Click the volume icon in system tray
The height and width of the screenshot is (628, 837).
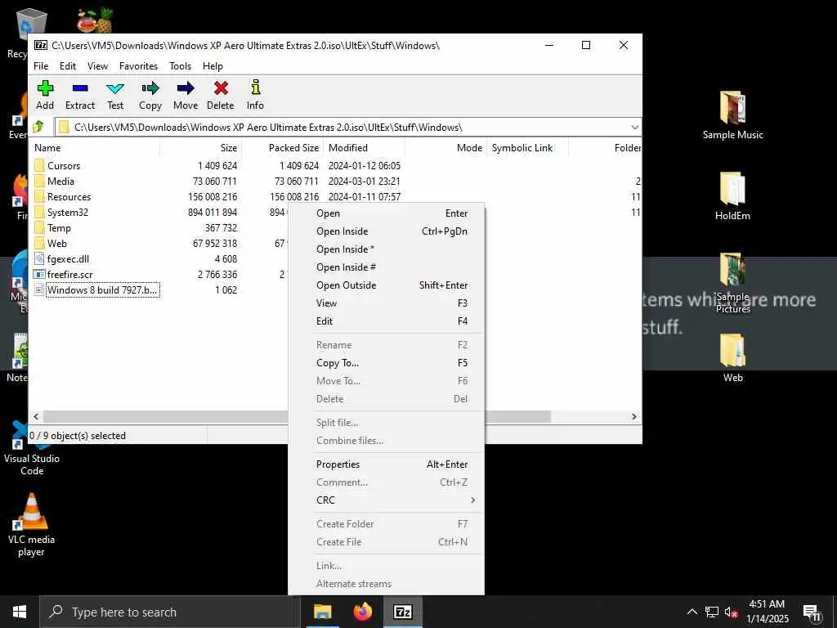point(731,612)
